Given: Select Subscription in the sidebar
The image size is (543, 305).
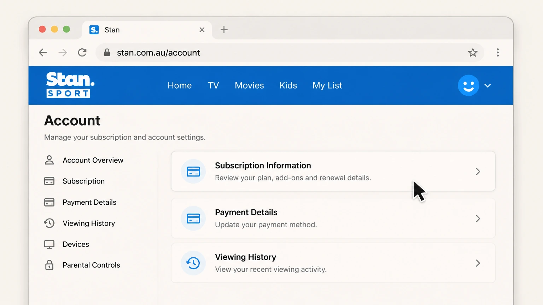Looking at the screenshot, I should [84, 181].
